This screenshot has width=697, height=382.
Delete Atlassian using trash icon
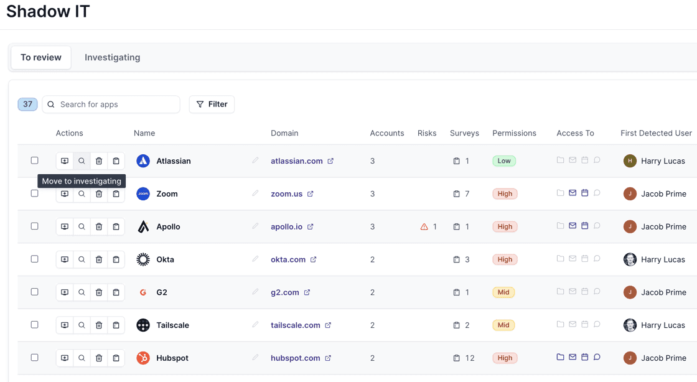pos(99,161)
